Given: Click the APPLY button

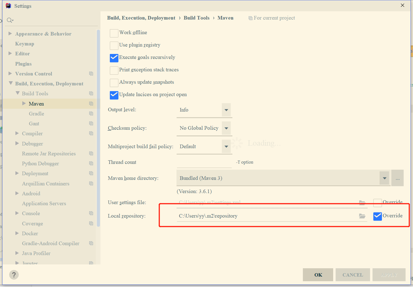Looking at the screenshot, I should click(x=389, y=275).
